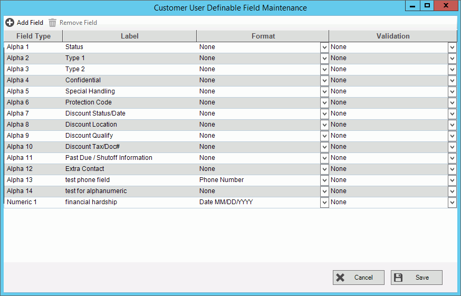
Task: Click the Add Field plus icon
Action: coord(9,23)
